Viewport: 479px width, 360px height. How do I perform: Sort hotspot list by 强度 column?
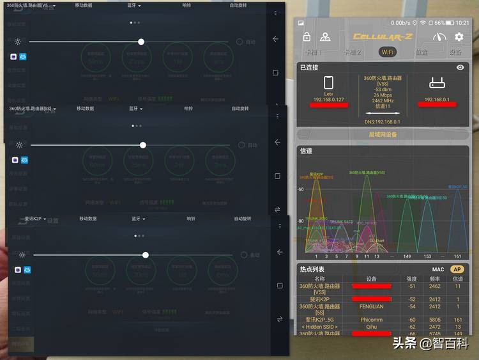pyautogui.click(x=411, y=279)
